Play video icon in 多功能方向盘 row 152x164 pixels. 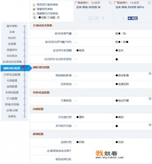pos(150,125)
